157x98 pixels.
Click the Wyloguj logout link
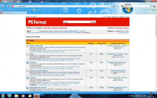(82, 31)
